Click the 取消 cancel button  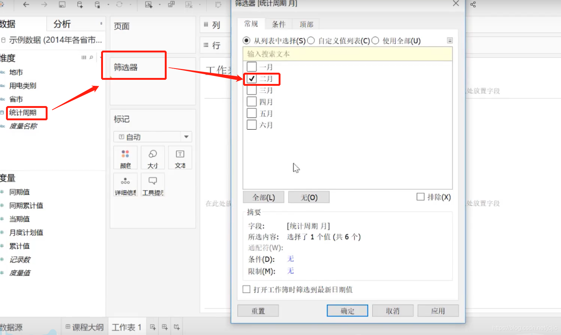click(x=393, y=311)
